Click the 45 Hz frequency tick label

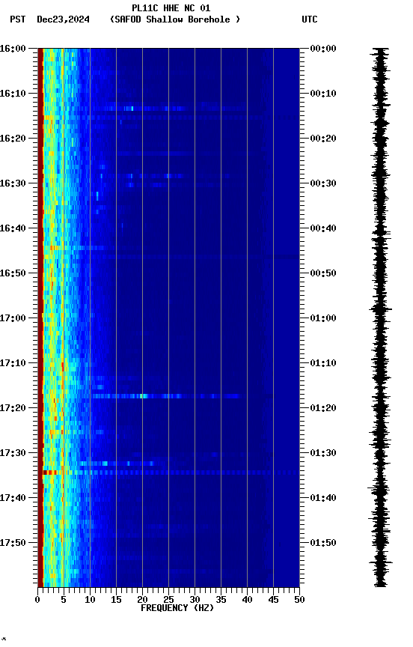(x=273, y=600)
